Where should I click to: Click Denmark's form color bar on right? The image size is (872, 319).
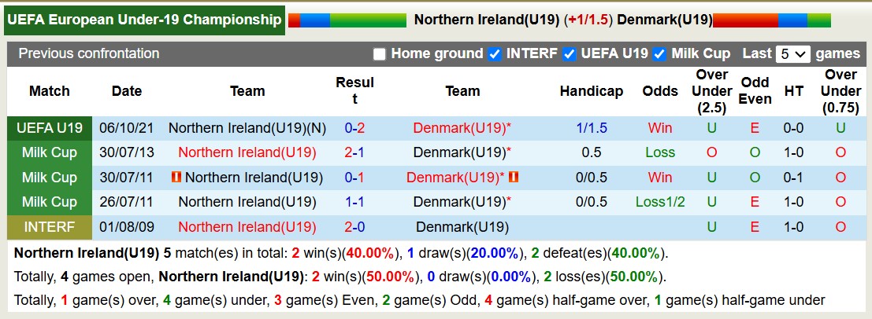coord(771,20)
